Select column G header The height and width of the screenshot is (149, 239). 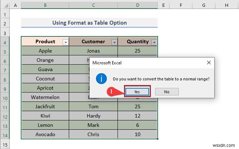pos(204,5)
